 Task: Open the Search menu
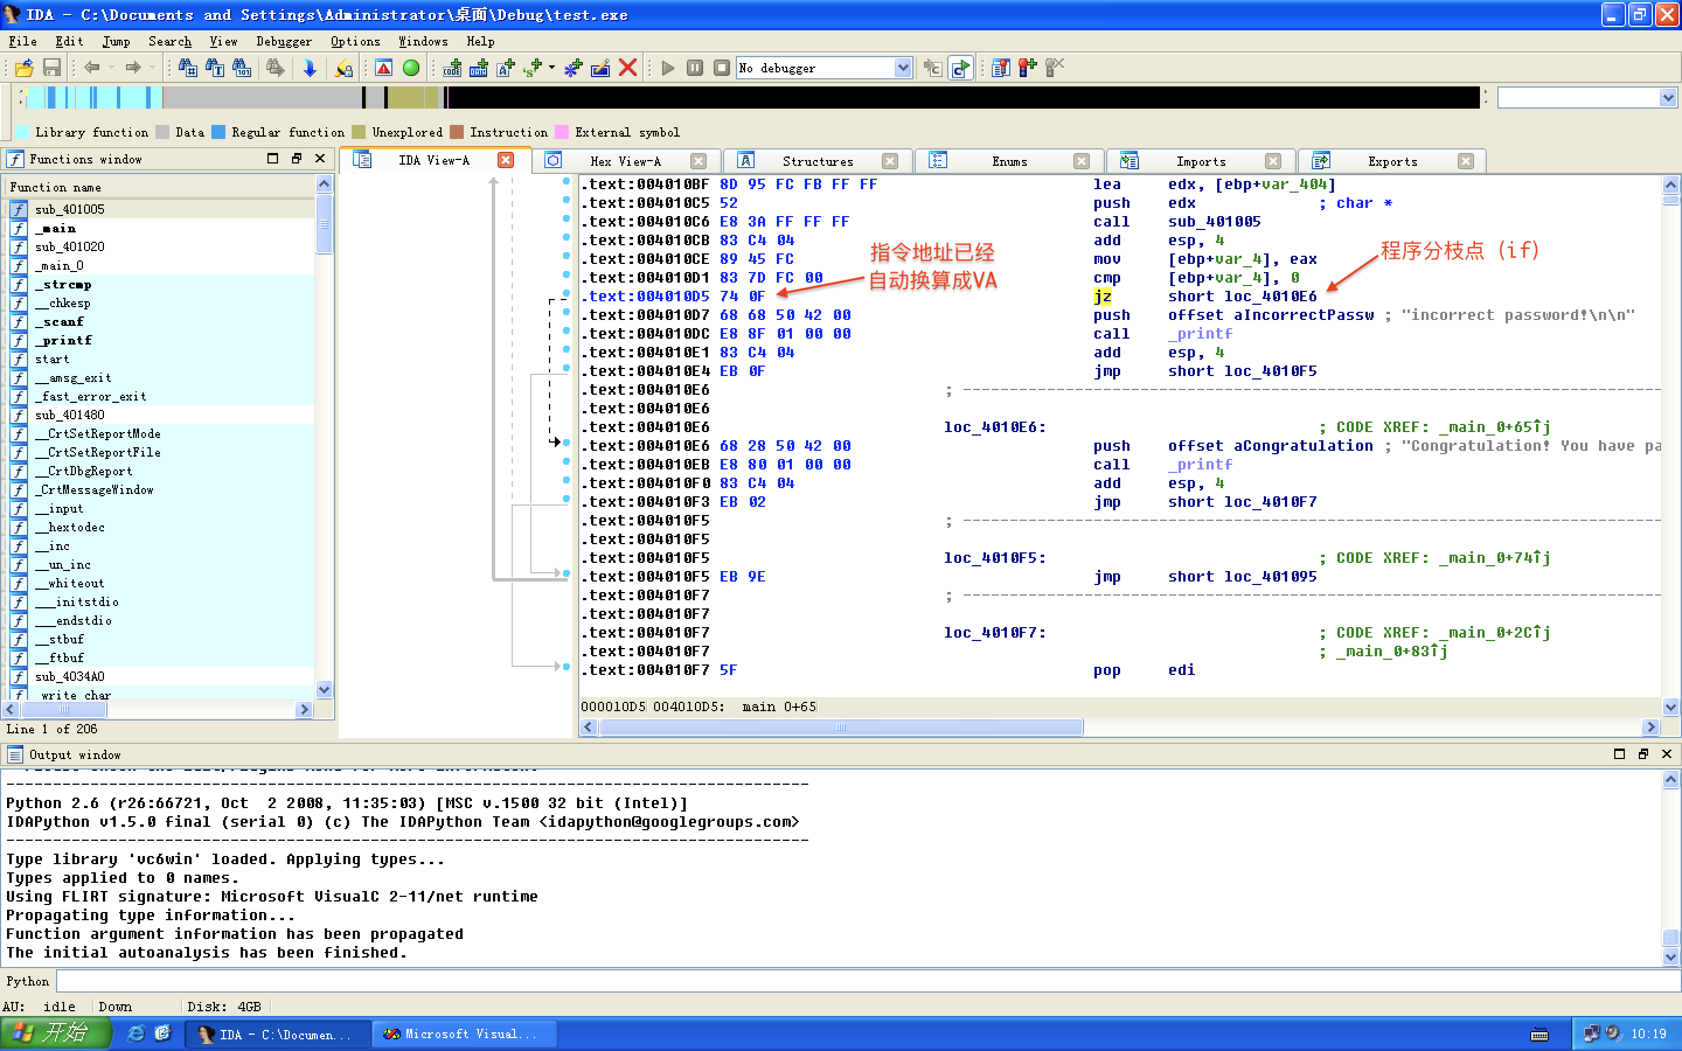tap(169, 41)
